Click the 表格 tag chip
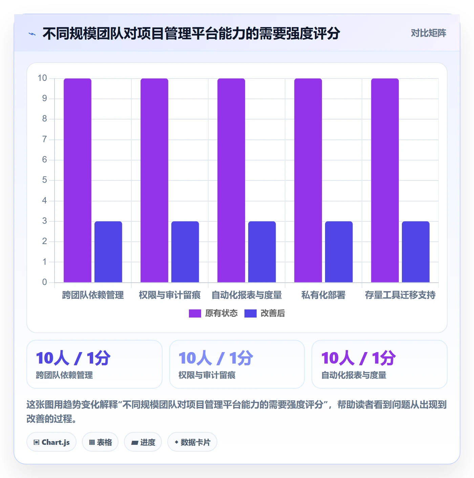 click(x=100, y=442)
